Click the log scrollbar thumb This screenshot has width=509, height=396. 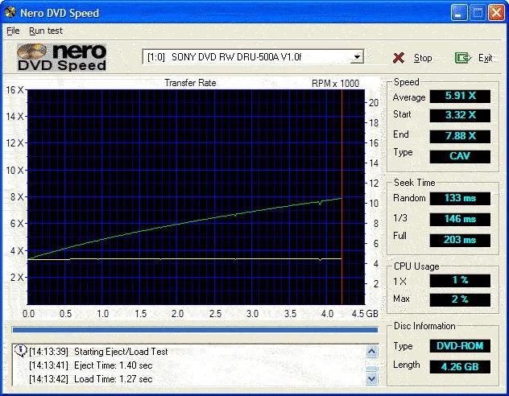click(x=372, y=369)
